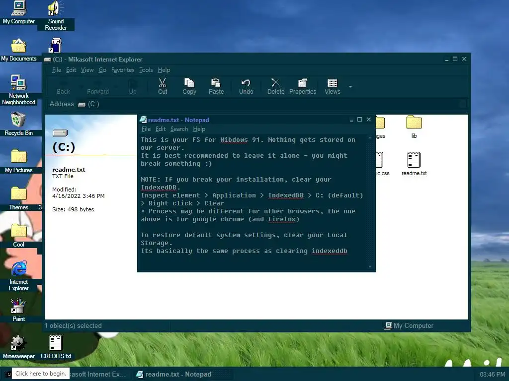
Task: Click the Up toolbar button in Explorer
Action: pos(133,86)
